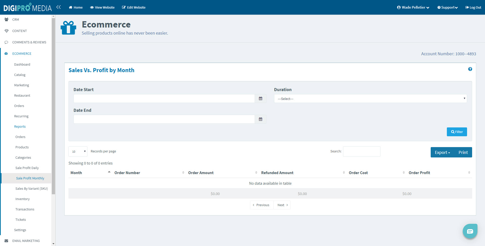
Task: Open Sale Profit Daily report
Action: click(x=27, y=168)
